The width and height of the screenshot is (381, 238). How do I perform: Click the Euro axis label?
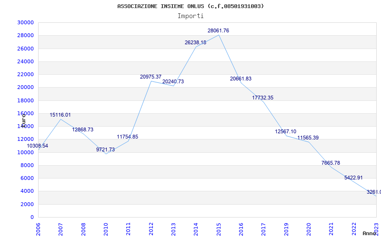tap(23, 120)
